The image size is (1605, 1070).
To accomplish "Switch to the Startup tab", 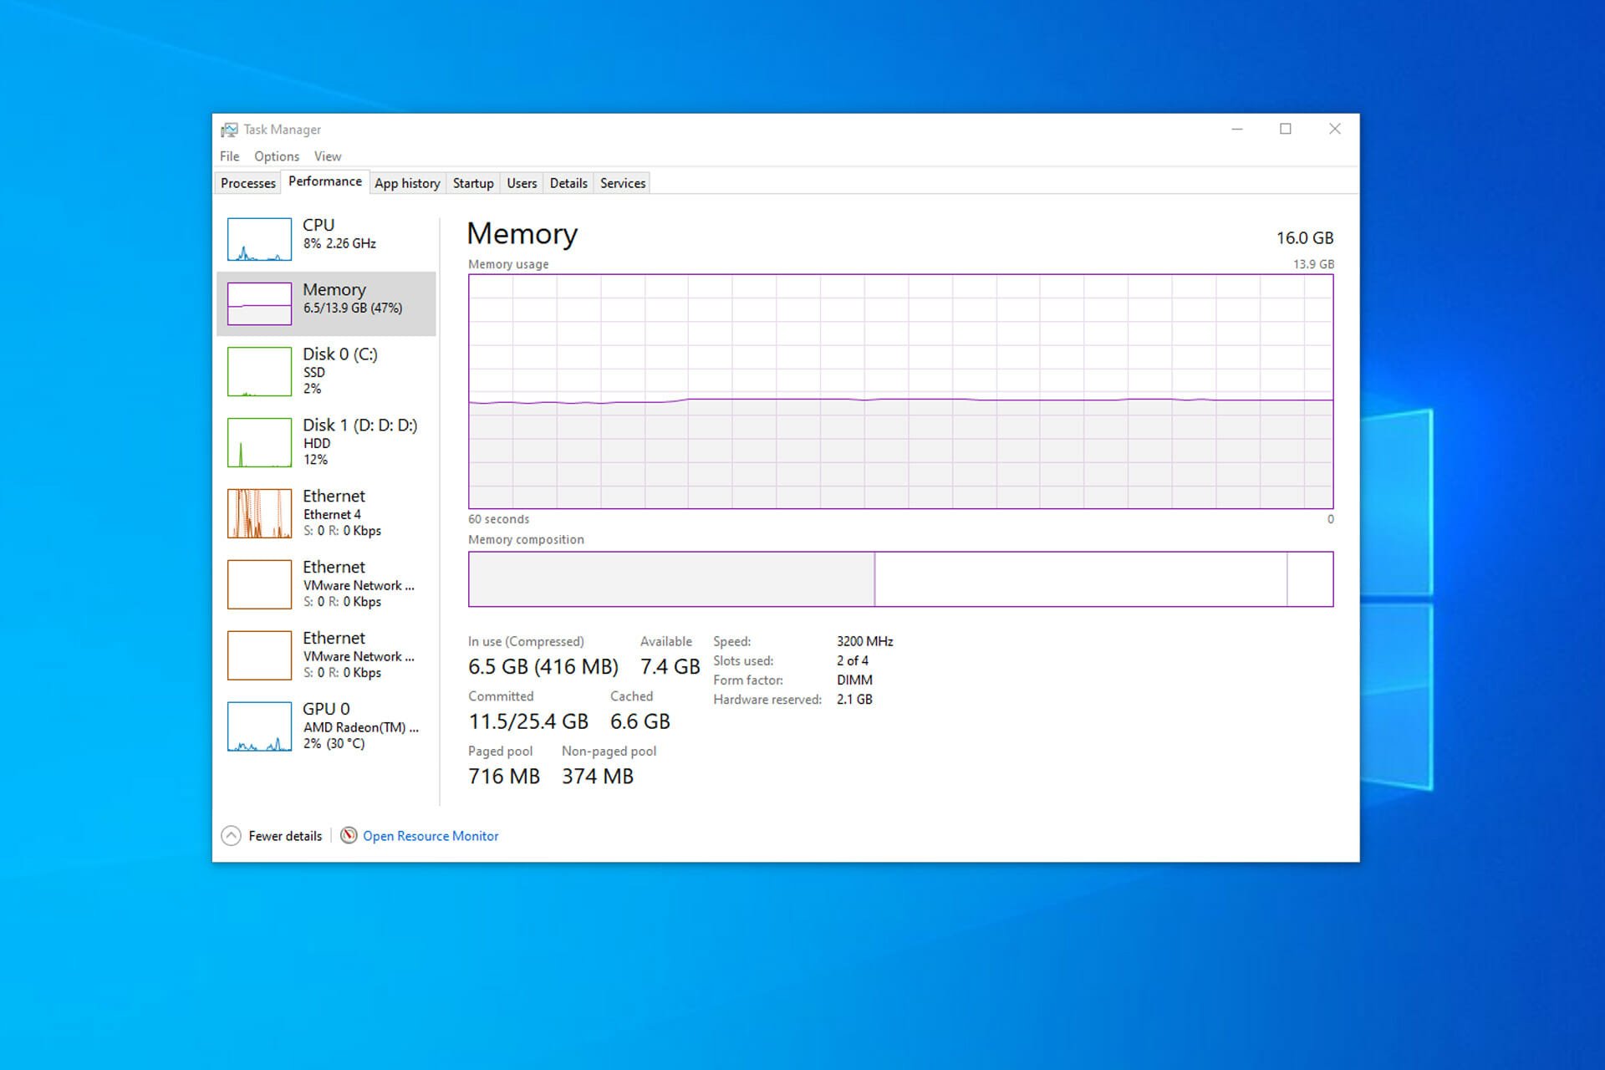I will coord(473,183).
